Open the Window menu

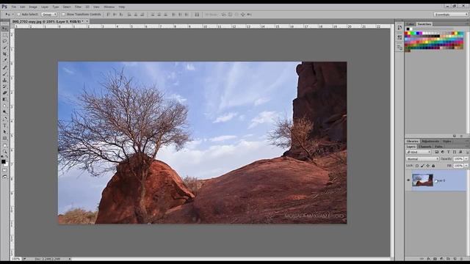109,7
